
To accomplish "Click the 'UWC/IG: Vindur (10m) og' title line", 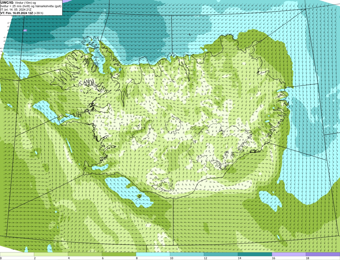I will (x=18, y=3).
